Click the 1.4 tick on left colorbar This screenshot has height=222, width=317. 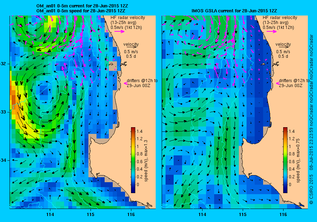point(139,131)
